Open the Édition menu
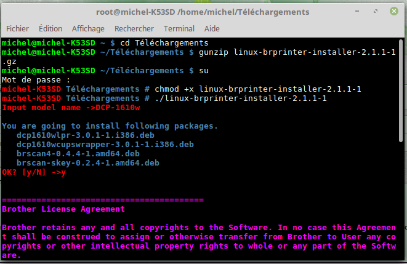The image size is (407, 264). [x=50, y=28]
